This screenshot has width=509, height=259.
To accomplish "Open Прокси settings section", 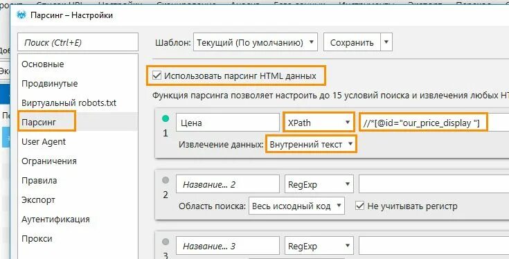I will (x=78, y=238).
